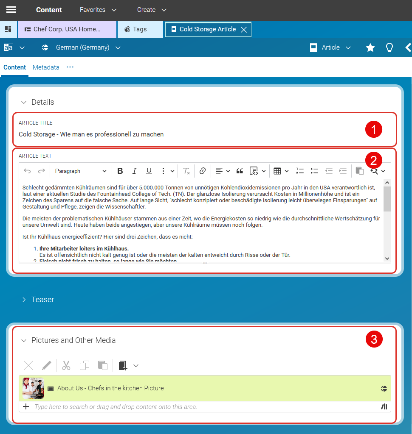Toggle bold formatting in article text
The height and width of the screenshot is (434, 412).
click(120, 170)
